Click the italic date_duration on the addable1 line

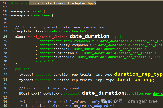(87, 49)
